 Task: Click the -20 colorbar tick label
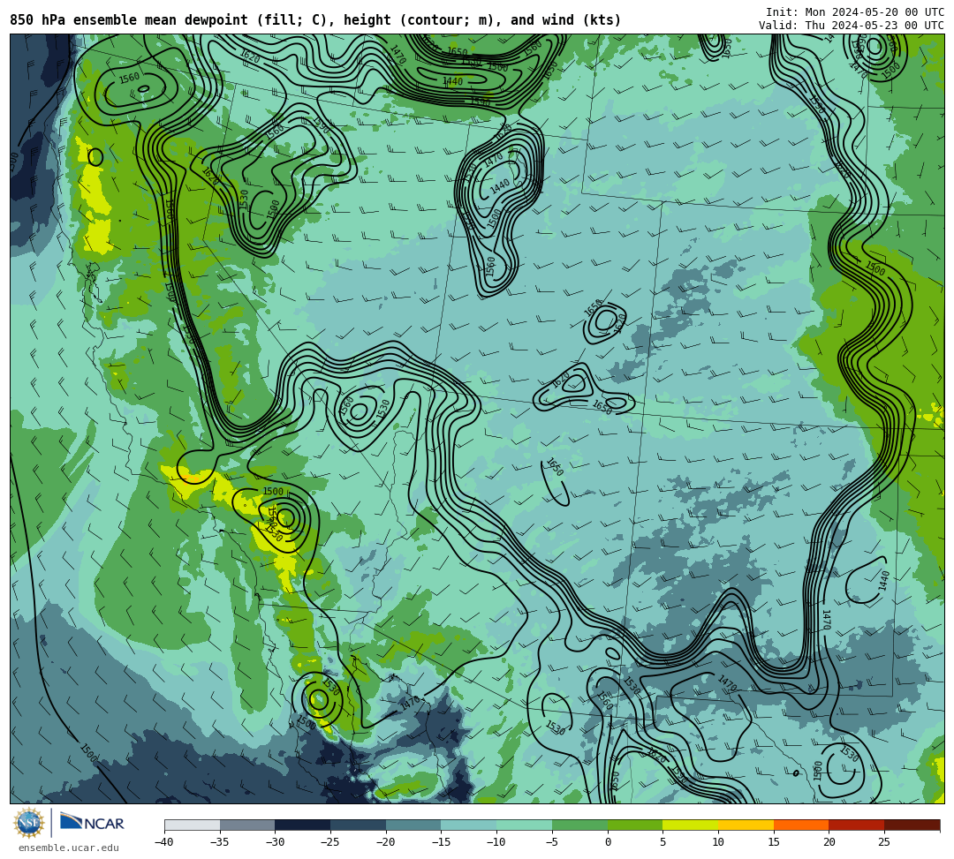pyautogui.click(x=385, y=842)
